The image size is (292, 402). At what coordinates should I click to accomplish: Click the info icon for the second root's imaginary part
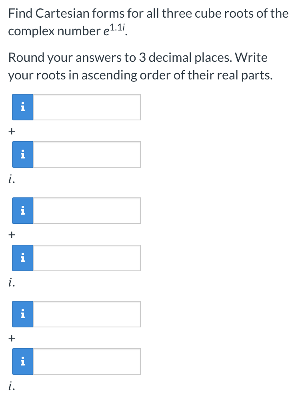22,258
